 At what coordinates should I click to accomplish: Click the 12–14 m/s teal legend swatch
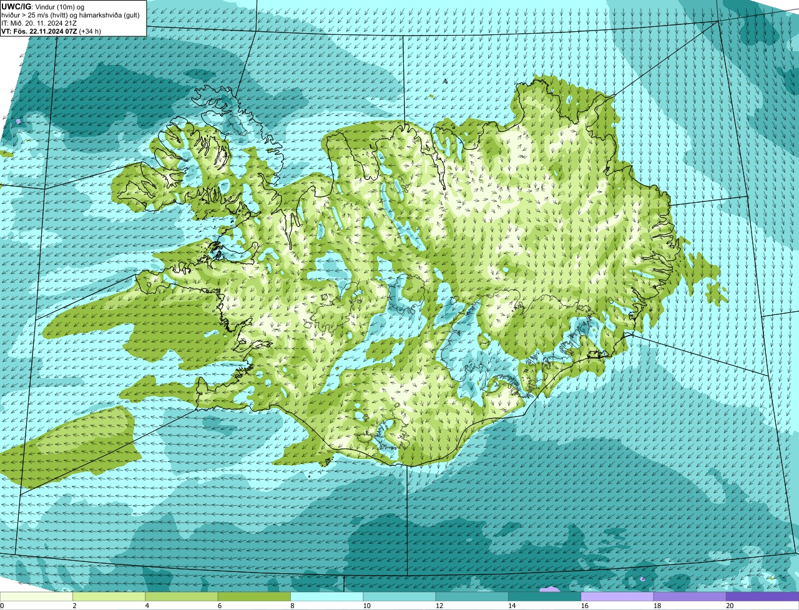pos(472,597)
